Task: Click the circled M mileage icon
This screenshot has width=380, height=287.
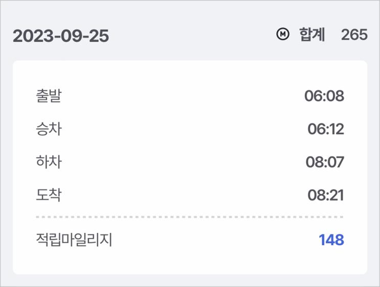Action: [283, 35]
